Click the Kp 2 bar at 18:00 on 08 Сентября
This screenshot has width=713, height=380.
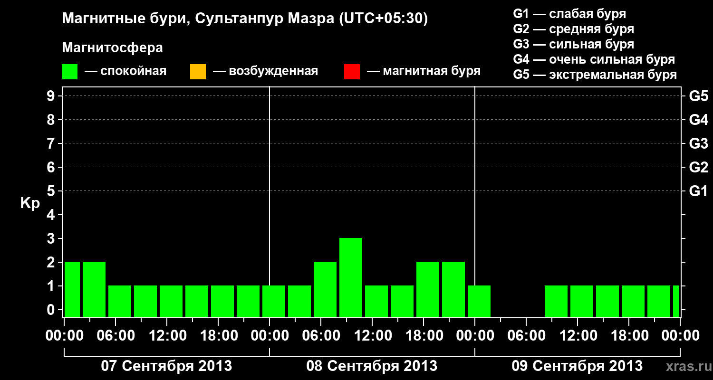point(428,289)
